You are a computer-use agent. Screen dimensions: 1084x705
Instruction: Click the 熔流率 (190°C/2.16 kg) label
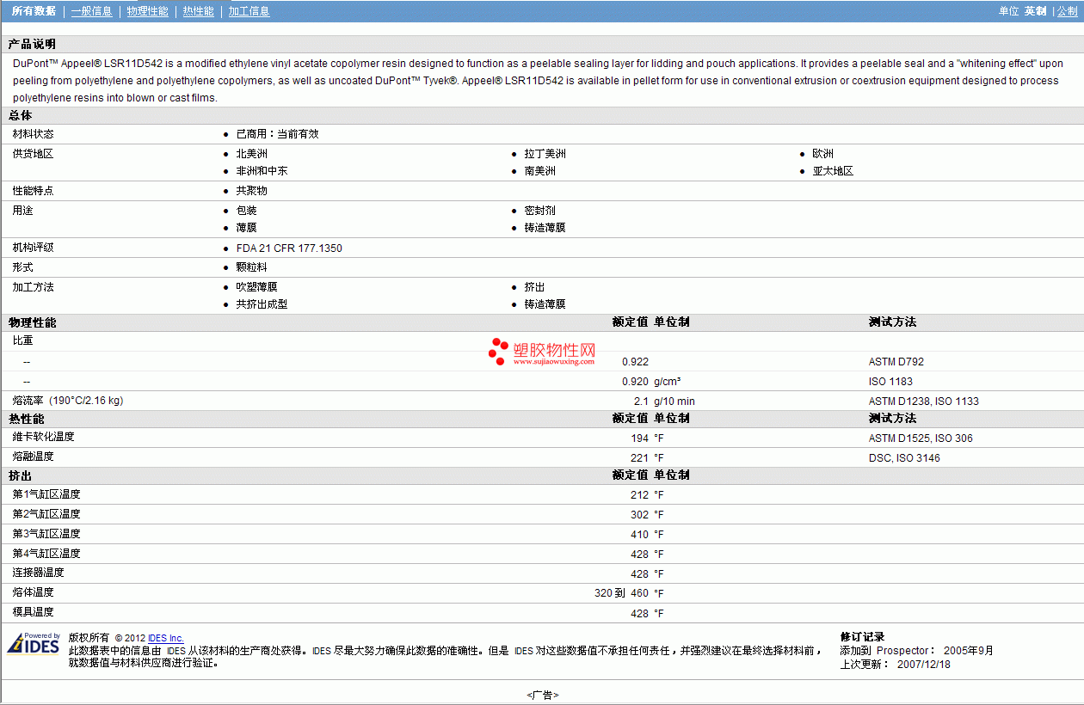click(67, 401)
